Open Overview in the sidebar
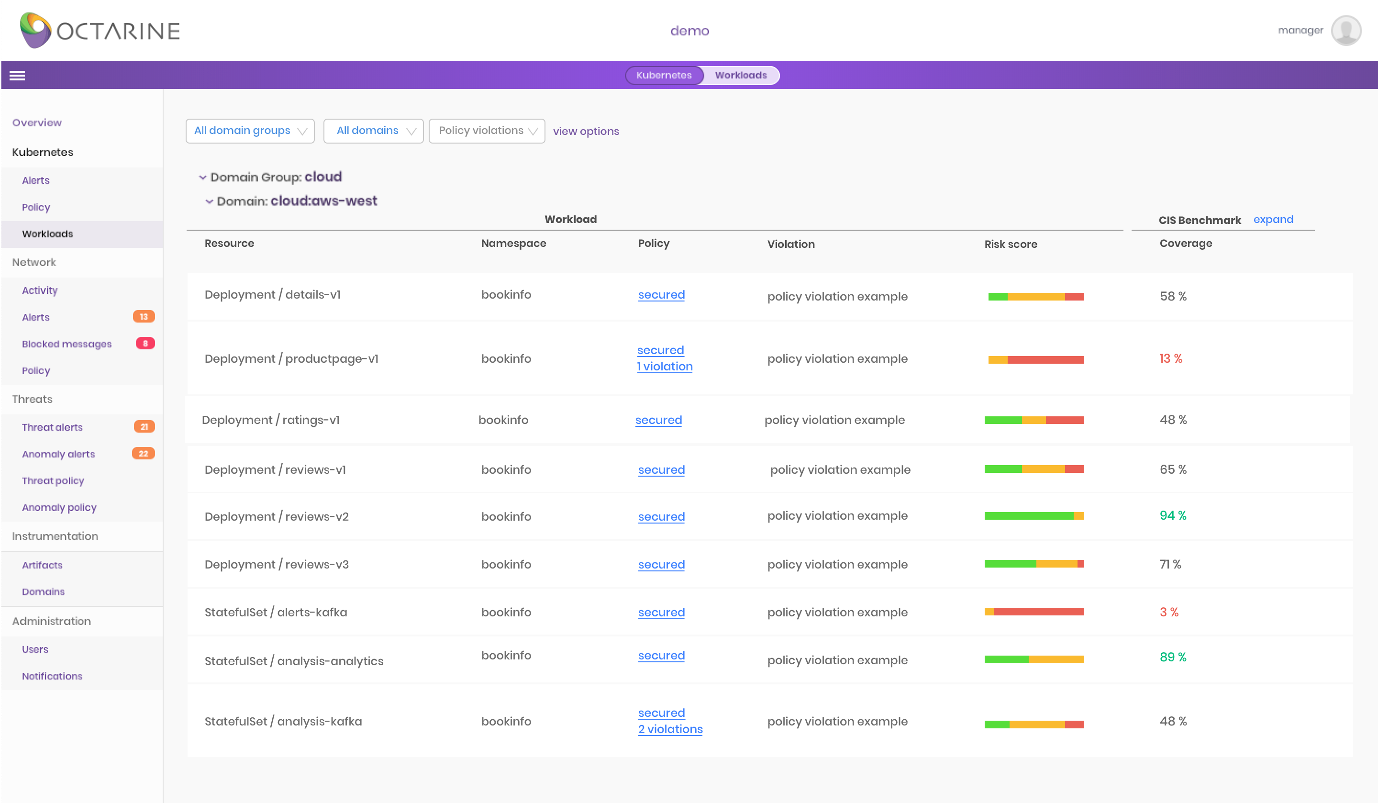Viewport: 1378px width, 803px height. 37,123
